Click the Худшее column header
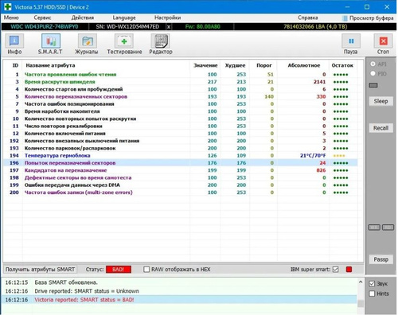This screenshot has width=398, height=315. pos(235,65)
